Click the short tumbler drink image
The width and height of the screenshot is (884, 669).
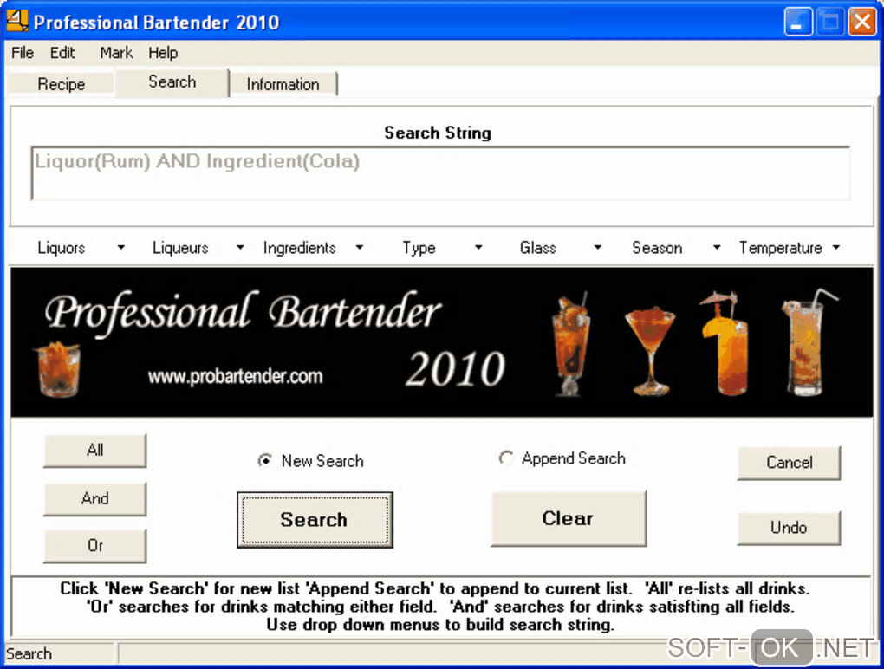point(57,370)
